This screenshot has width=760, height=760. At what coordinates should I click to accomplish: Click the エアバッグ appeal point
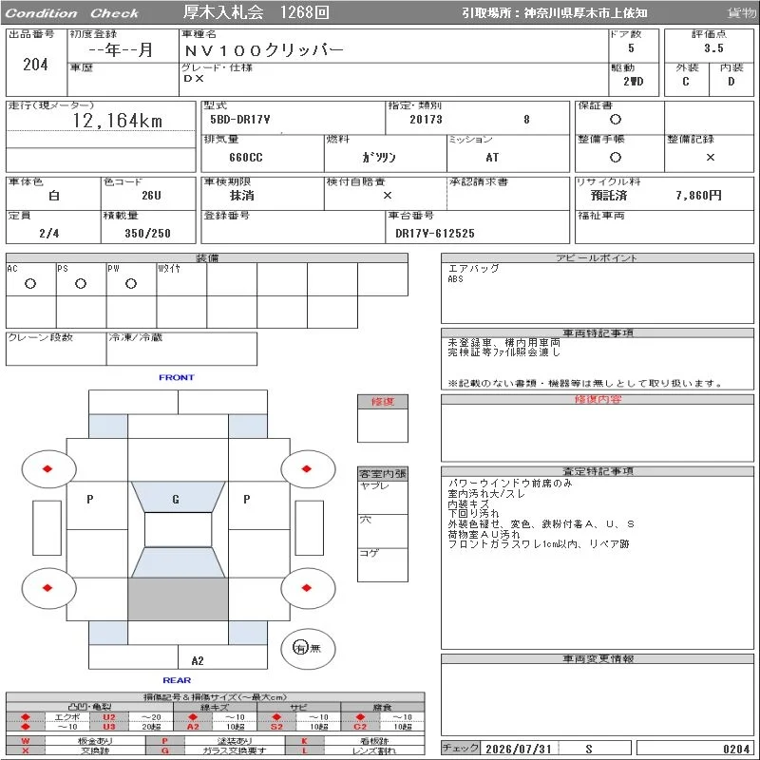(x=473, y=269)
